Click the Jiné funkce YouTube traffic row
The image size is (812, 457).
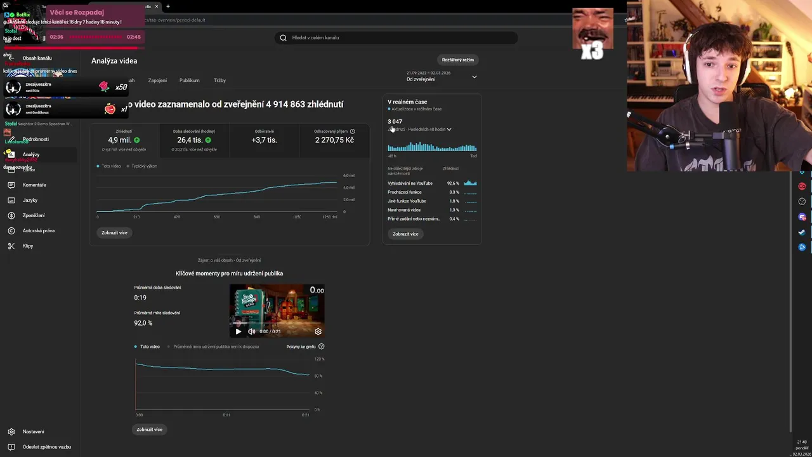point(432,201)
